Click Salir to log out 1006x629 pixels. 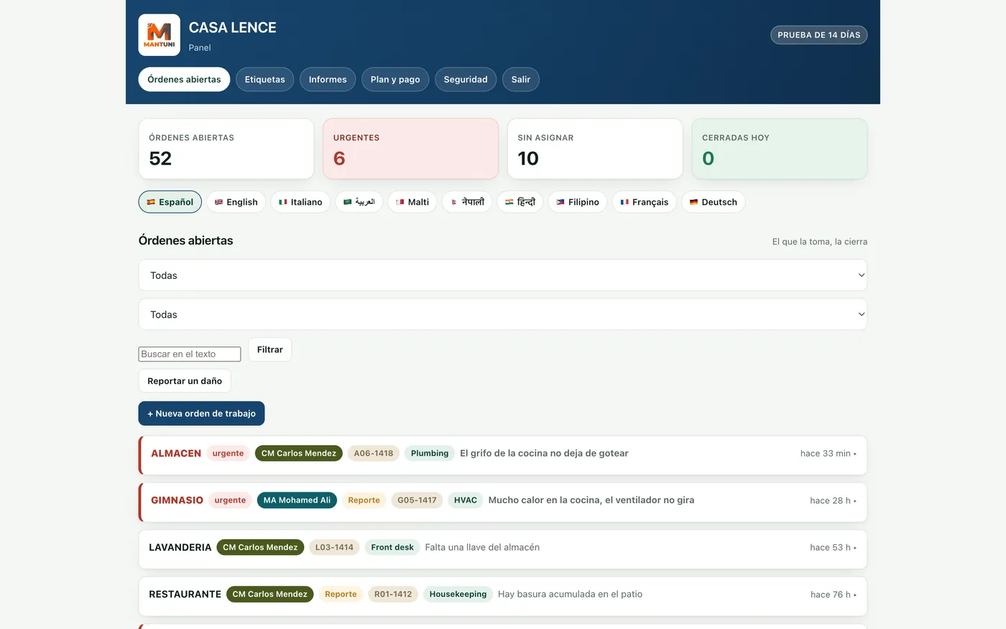(521, 80)
